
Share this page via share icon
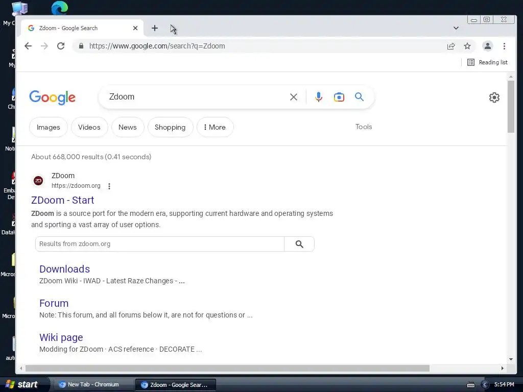click(451, 46)
